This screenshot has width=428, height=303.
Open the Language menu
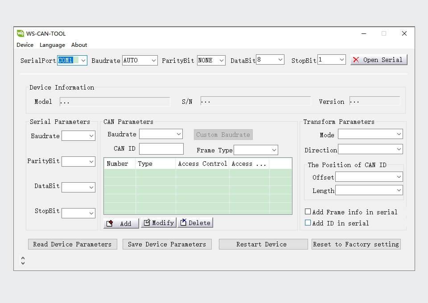tap(52, 45)
